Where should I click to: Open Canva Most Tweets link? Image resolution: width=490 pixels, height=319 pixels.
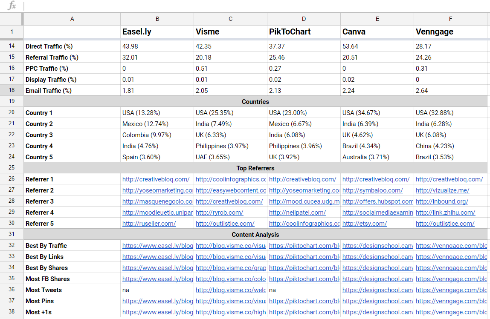(377, 290)
